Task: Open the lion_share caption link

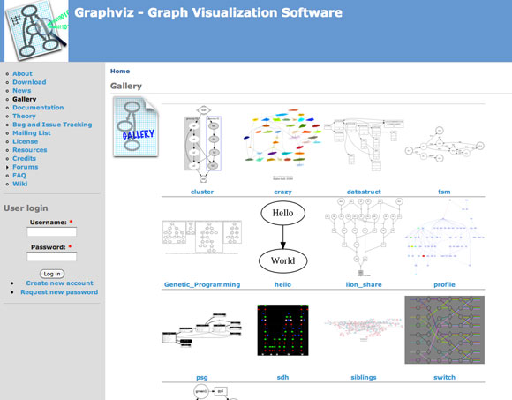Action: [364, 284]
